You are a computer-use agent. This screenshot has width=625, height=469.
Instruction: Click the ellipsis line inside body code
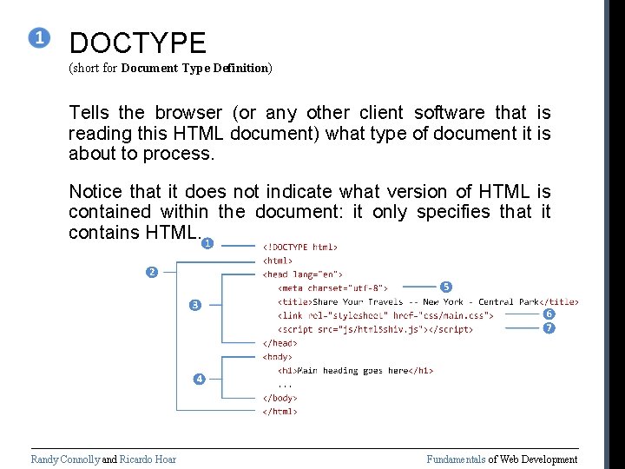pyautogui.click(x=285, y=386)
